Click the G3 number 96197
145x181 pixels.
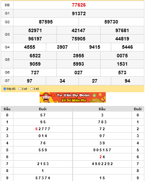[x=35, y=39]
